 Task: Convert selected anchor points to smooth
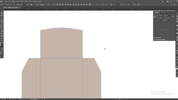pos(14,4)
